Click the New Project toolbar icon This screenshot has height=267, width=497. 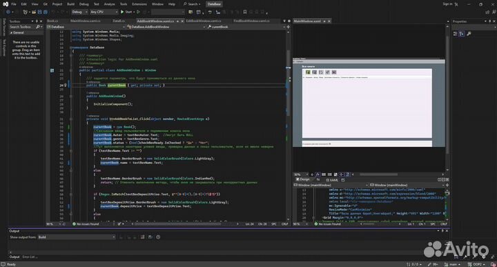coord(25,12)
